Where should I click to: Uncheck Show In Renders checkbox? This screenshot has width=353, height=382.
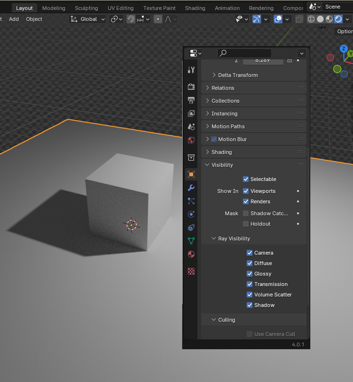tap(246, 201)
